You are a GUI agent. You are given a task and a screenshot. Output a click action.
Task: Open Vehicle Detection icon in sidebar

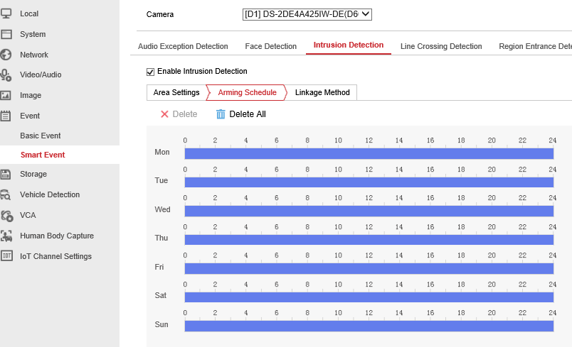coord(6,194)
